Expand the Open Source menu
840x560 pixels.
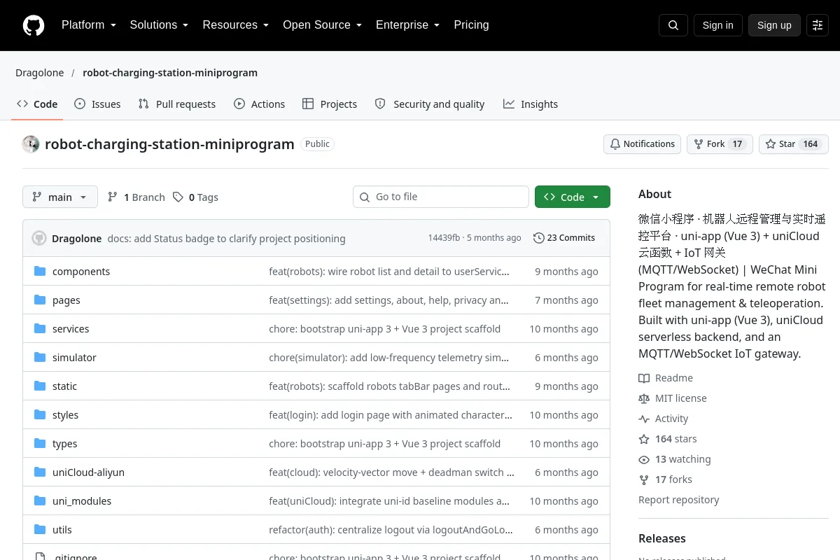(322, 25)
